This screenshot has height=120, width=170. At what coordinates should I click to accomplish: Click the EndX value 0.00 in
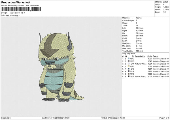(139, 38)
